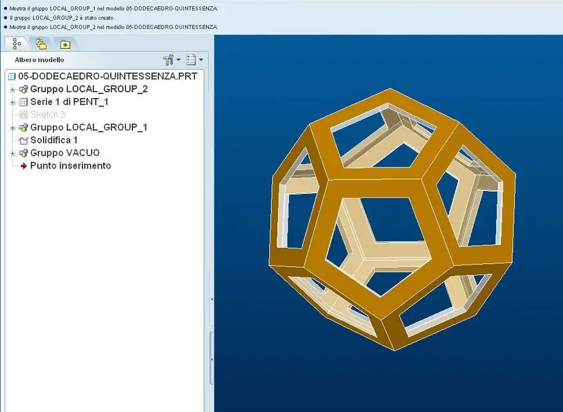Click Punto inserimento insertion marker
The width and height of the screenshot is (563, 412).
pyautogui.click(x=70, y=165)
